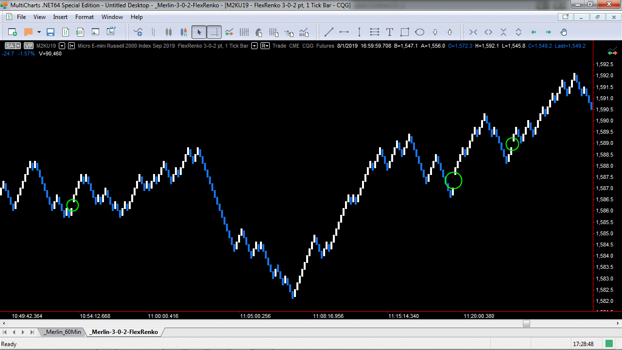Select the parallel lines drawing tool
Viewport: 622px width, 350px height.
pyautogui.click(x=374, y=32)
